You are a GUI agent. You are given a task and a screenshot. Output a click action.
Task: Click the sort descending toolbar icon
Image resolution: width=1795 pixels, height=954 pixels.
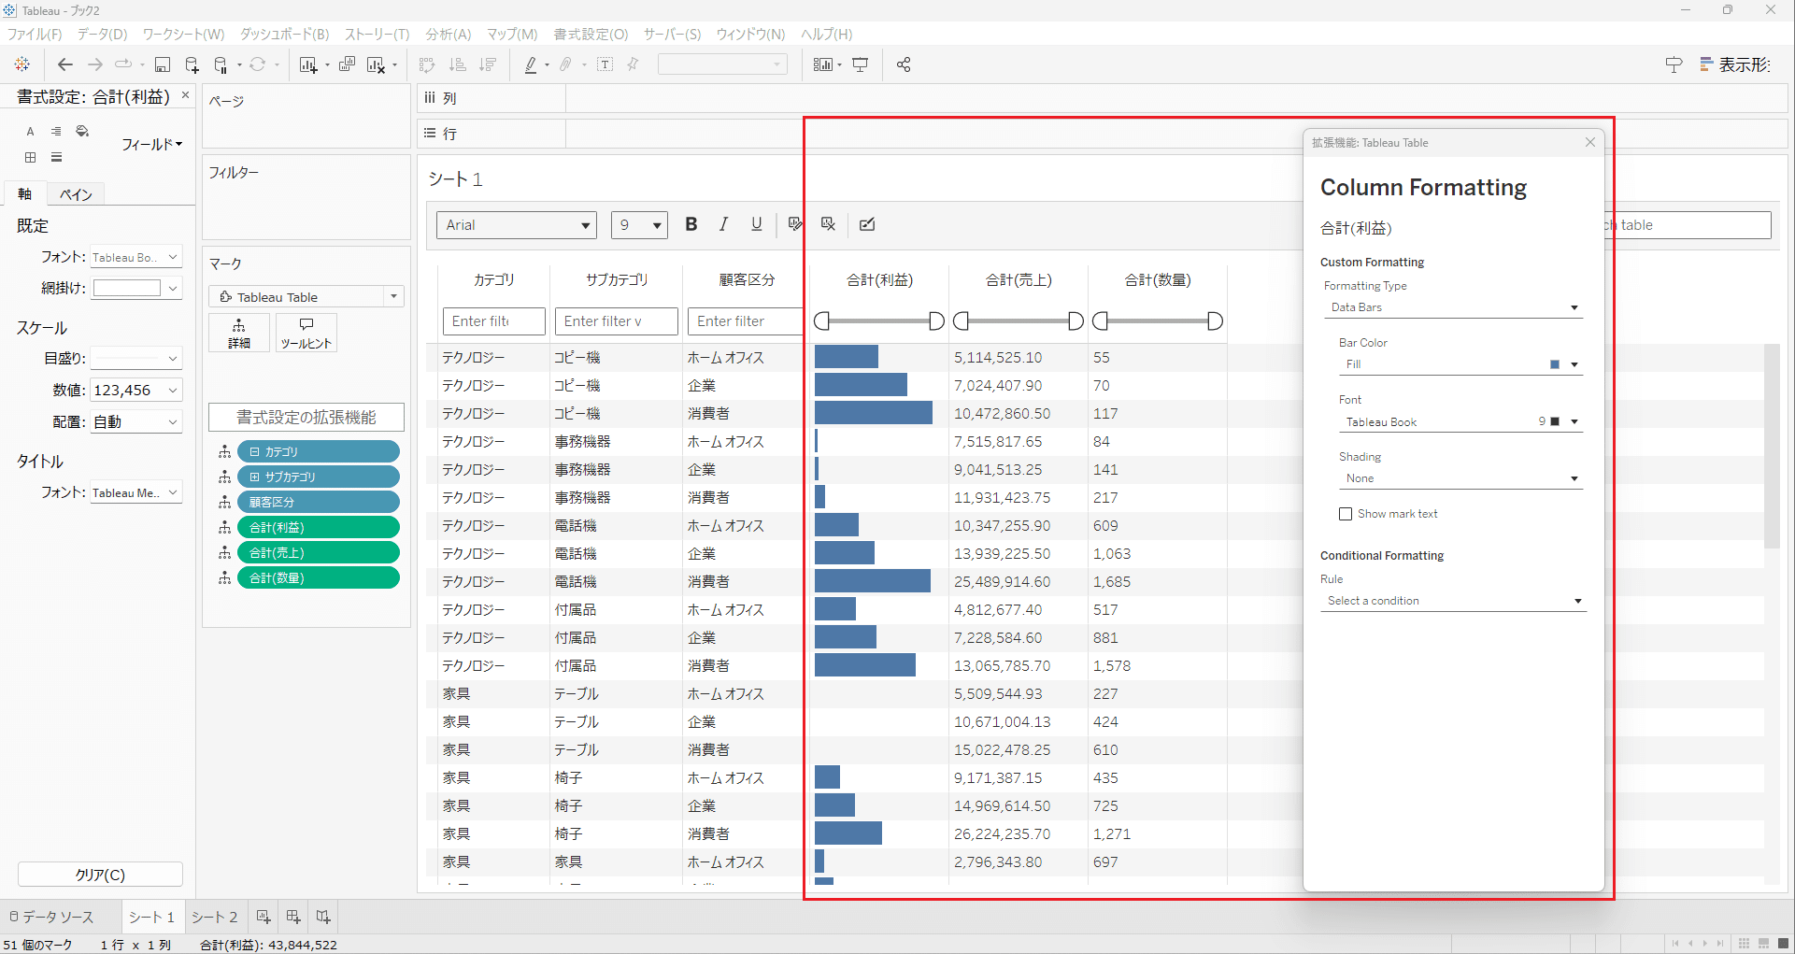(487, 64)
